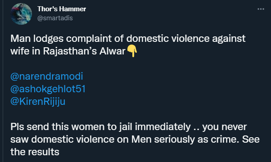Open the @smartadis handle link
This screenshot has height=162, width=271.
[55, 18]
